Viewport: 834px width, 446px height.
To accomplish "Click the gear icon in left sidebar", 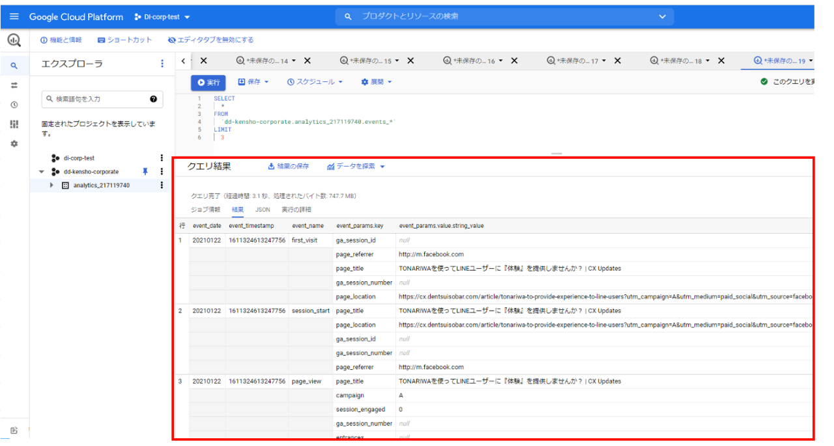I will pyautogui.click(x=14, y=143).
